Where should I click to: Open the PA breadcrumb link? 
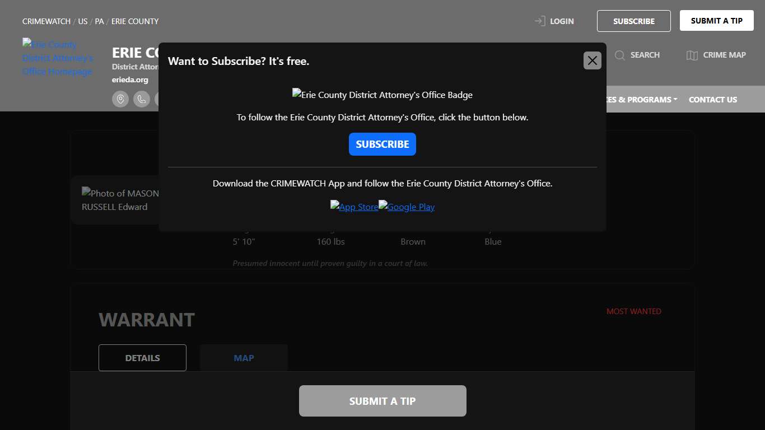point(99,21)
